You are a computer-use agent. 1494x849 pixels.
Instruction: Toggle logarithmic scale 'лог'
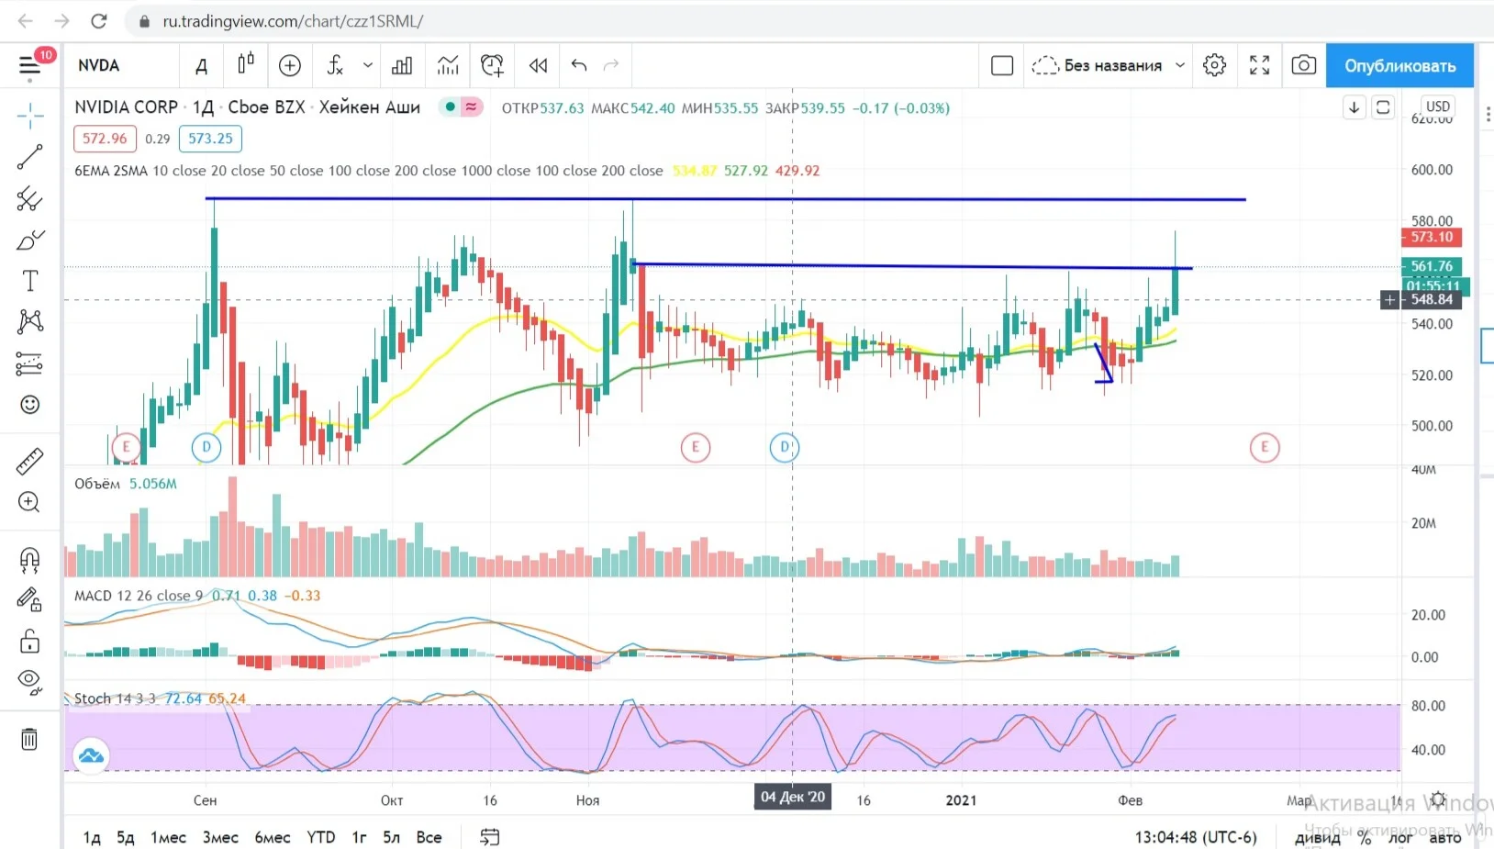coord(1400,837)
